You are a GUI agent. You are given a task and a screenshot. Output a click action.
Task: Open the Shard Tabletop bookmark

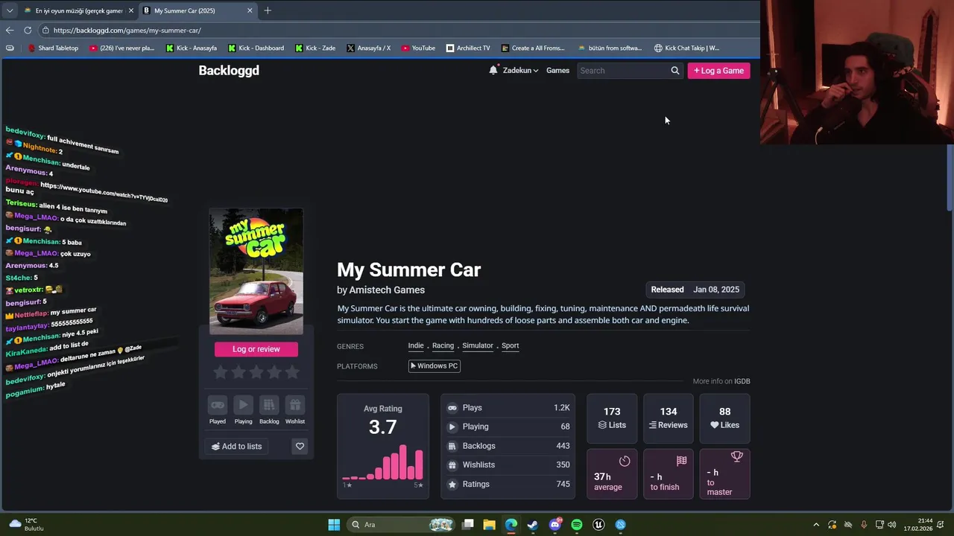53,48
